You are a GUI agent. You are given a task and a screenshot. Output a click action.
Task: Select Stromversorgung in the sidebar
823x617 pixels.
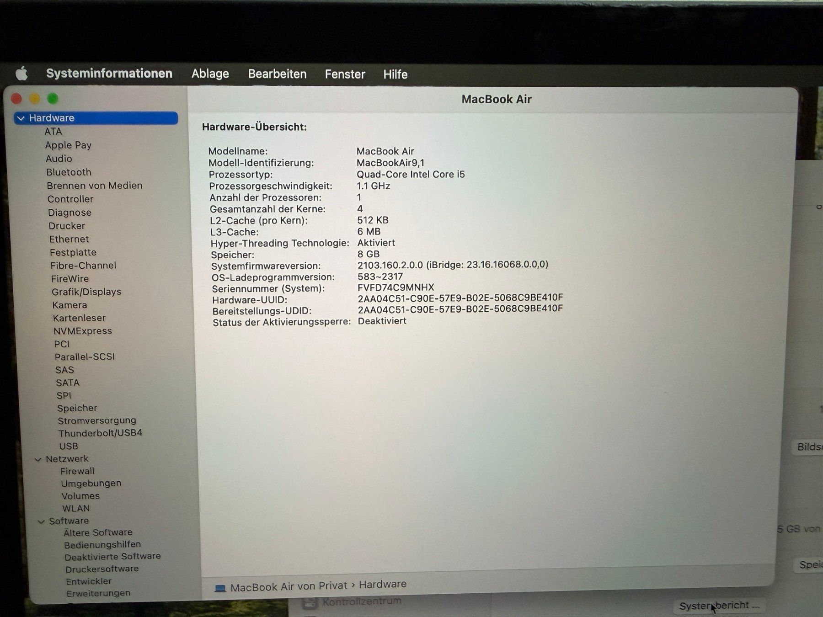97,420
